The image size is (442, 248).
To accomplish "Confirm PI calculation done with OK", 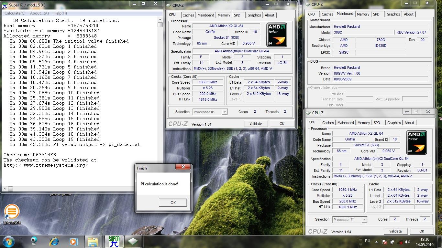I will [x=173, y=202].
